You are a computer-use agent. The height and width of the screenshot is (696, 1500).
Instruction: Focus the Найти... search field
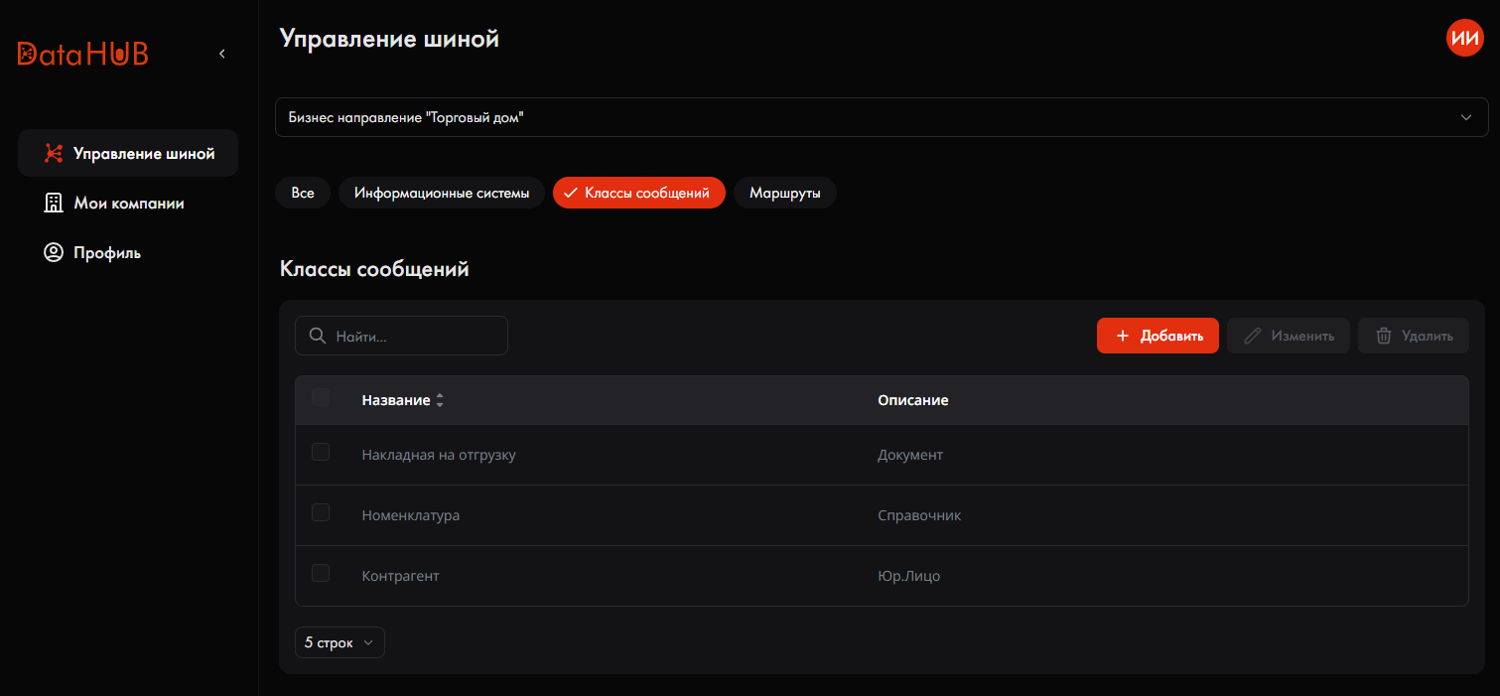point(401,336)
